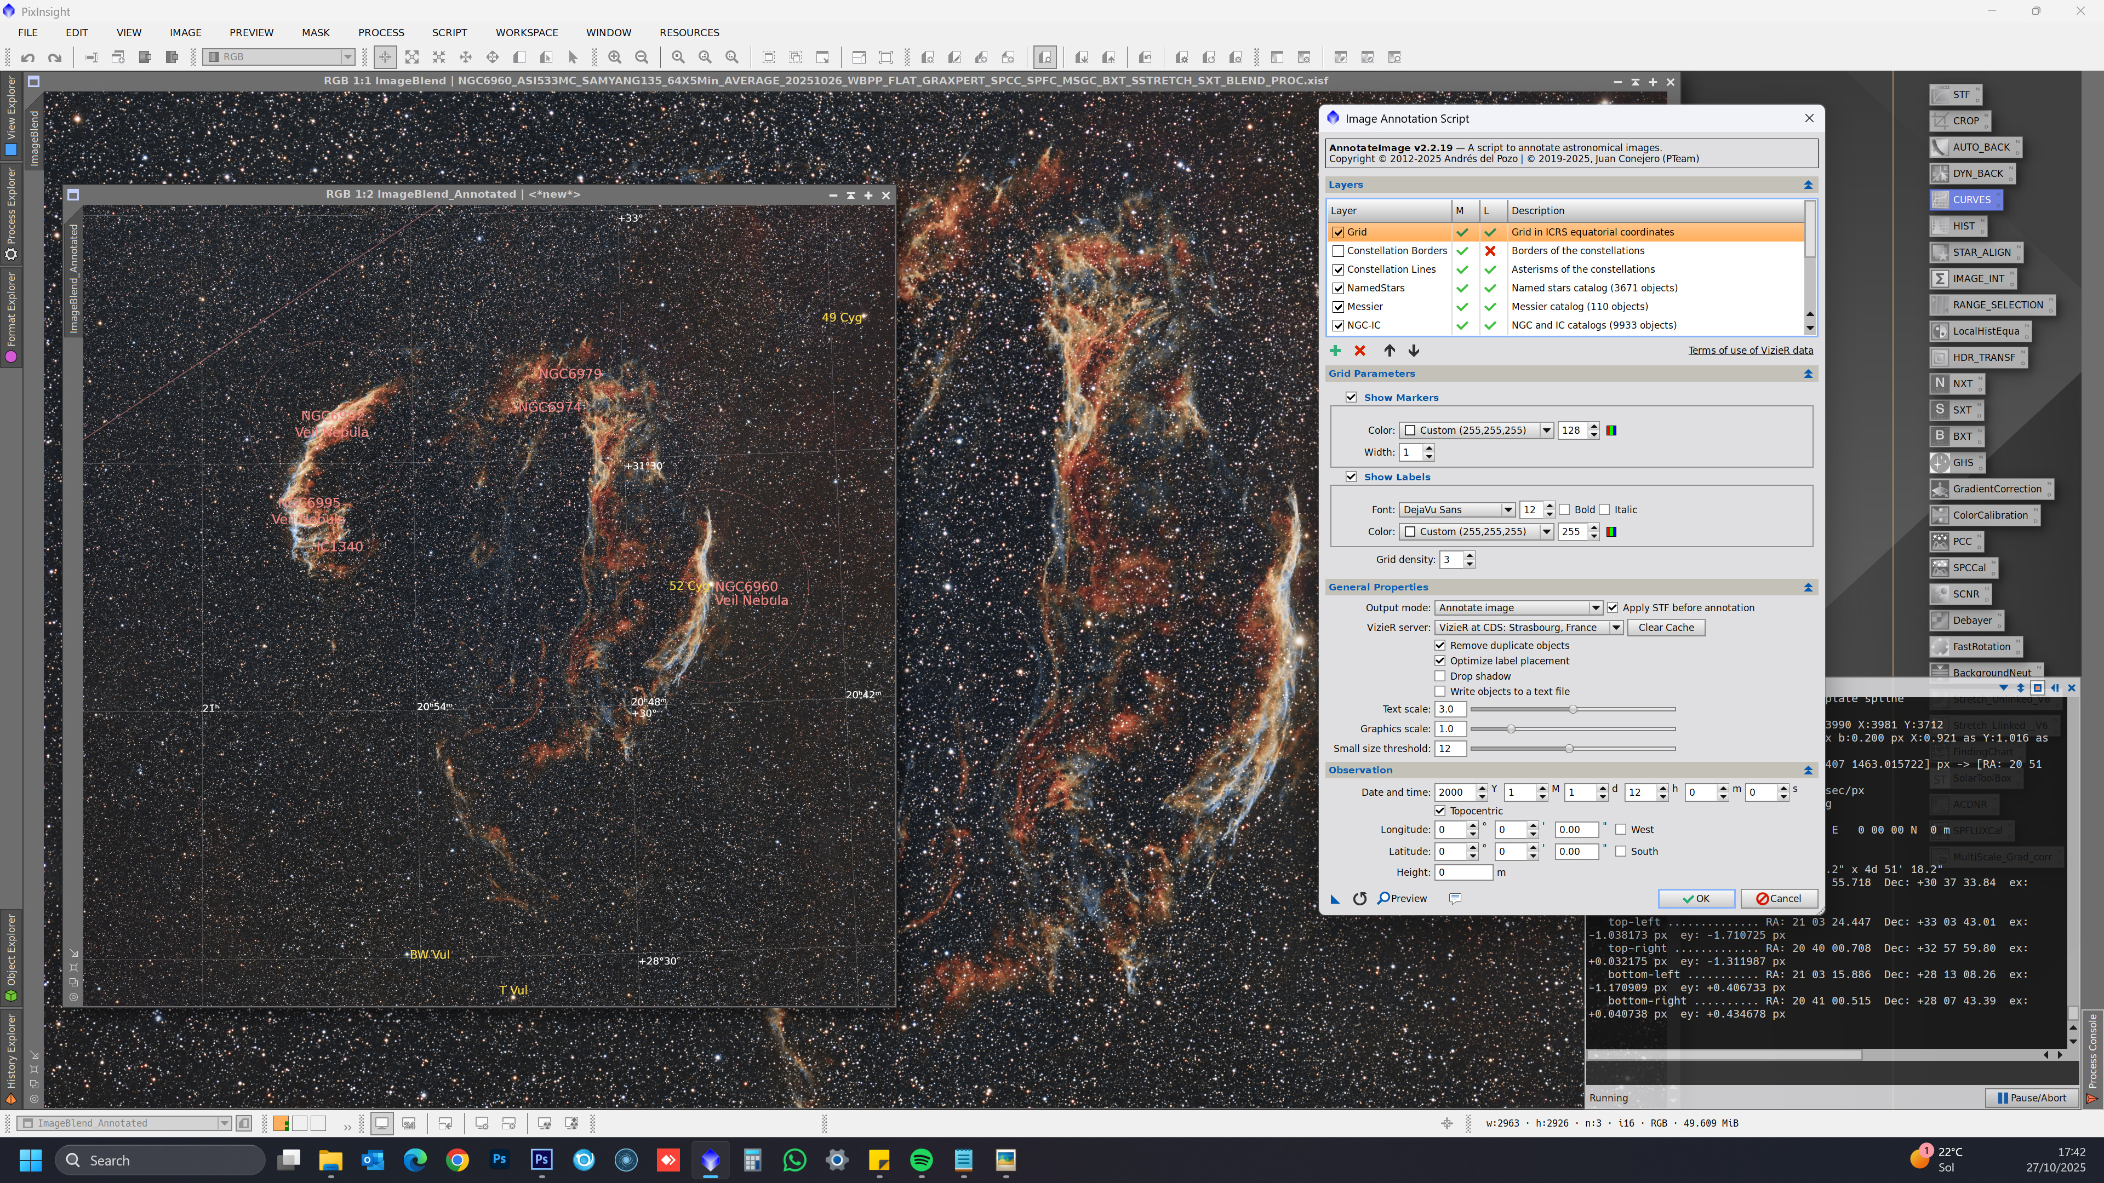Click the red delete layer X icon
This screenshot has height=1183, width=2104.
[x=1360, y=351]
